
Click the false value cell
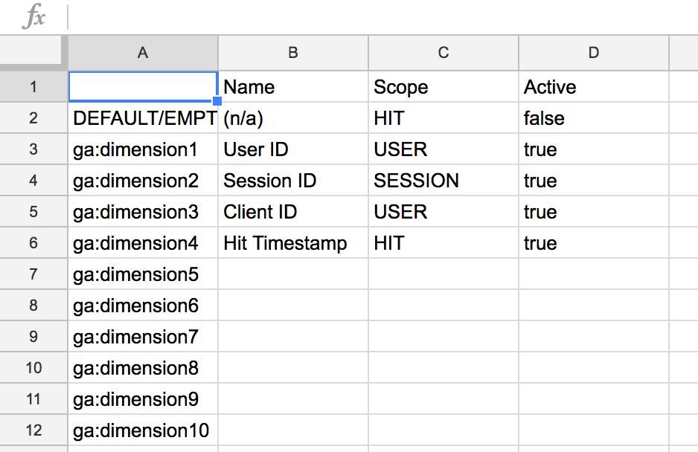[594, 118]
